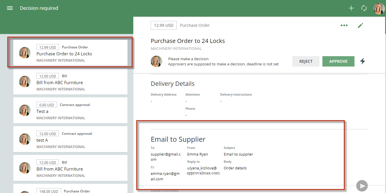Click the Email to supplier subject text

(x=239, y=154)
